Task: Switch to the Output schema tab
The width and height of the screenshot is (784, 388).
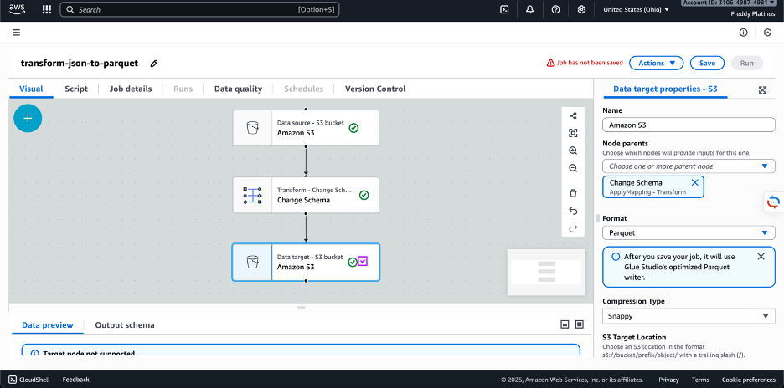Action: click(125, 325)
